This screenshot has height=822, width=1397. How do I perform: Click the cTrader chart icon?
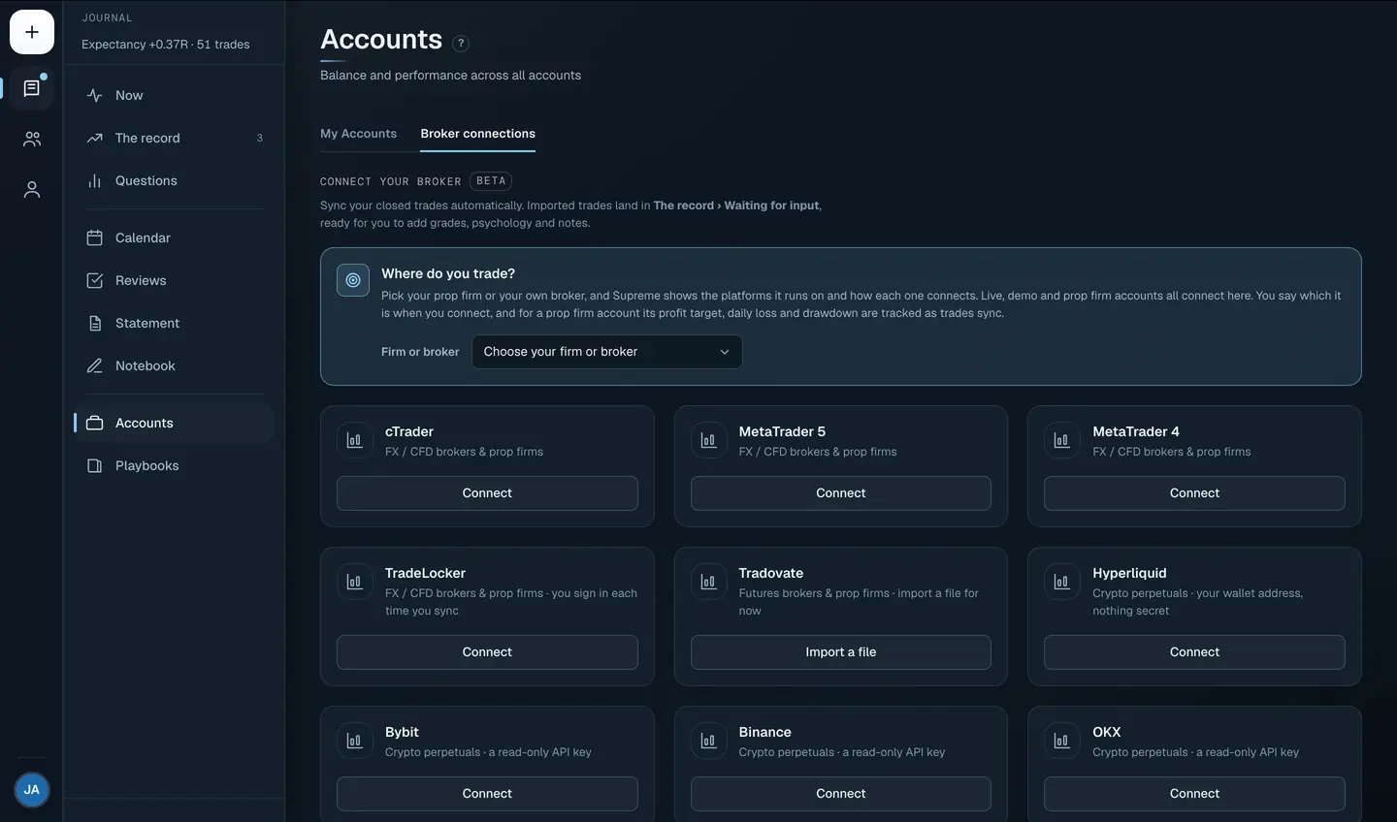(354, 440)
